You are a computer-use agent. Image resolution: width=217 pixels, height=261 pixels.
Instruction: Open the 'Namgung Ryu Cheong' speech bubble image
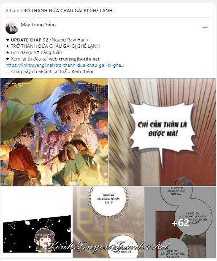point(108,222)
